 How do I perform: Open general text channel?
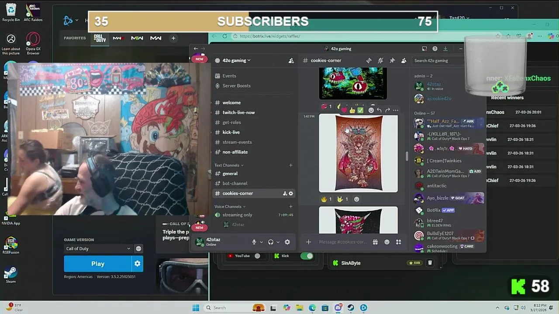pos(230,174)
